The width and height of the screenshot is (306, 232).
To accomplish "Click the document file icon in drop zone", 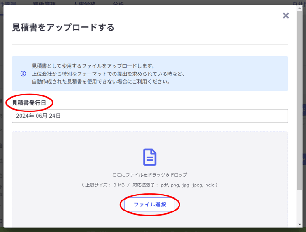I will click(x=150, y=157).
